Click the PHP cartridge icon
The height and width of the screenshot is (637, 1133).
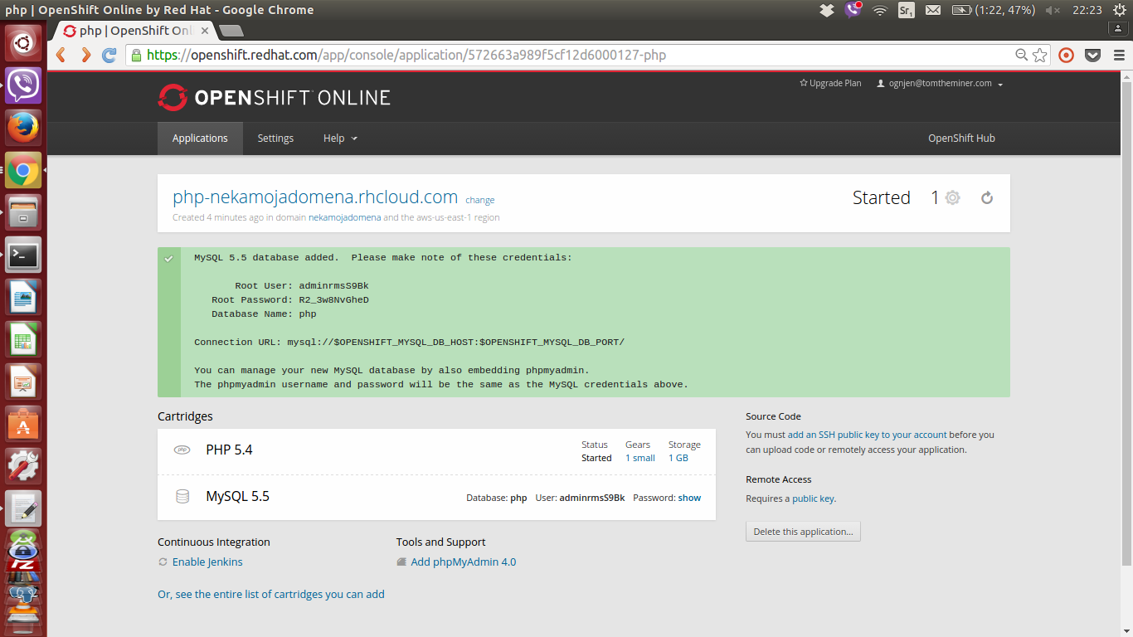tap(182, 450)
